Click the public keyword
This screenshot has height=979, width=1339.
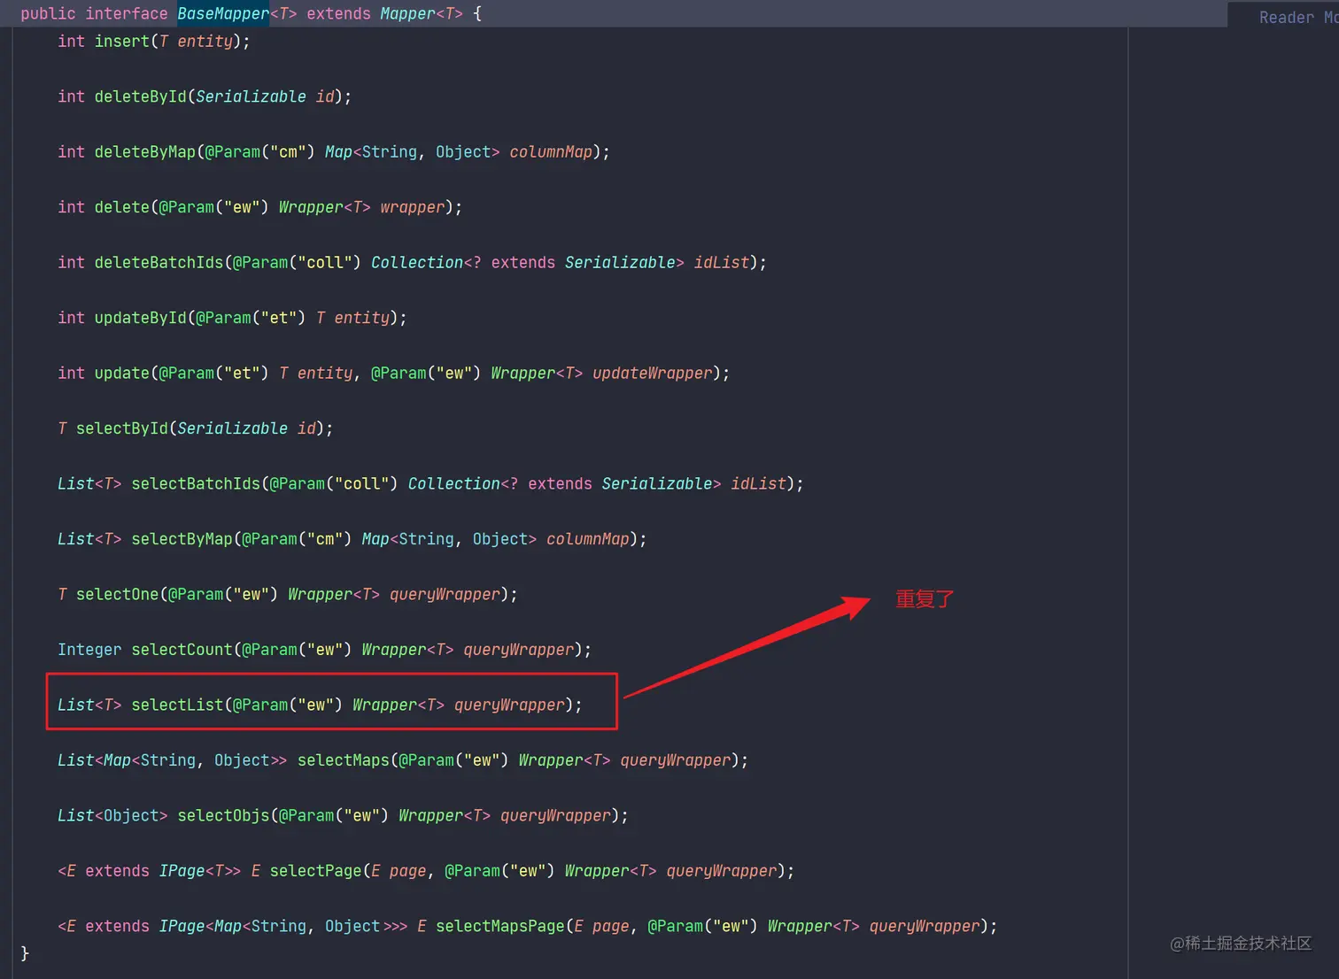tap(48, 14)
